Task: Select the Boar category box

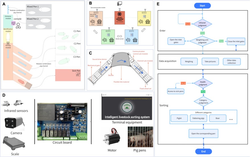Action: pos(218,118)
